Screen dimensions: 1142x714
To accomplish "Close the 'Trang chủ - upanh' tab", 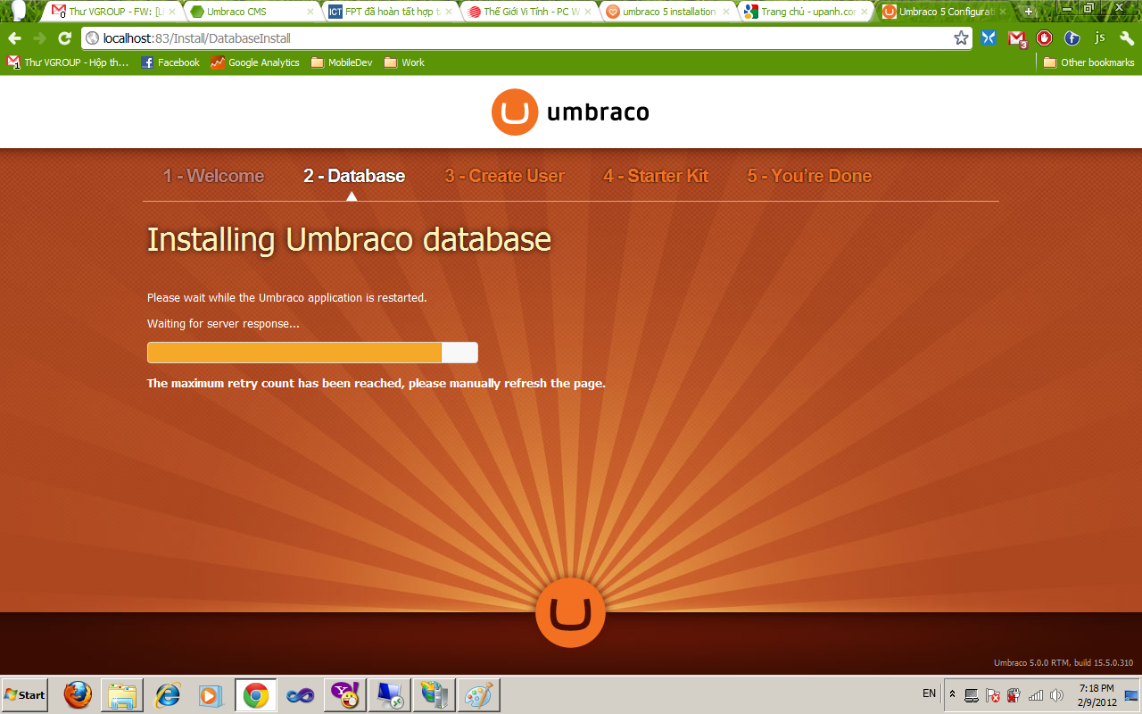I will 865,12.
